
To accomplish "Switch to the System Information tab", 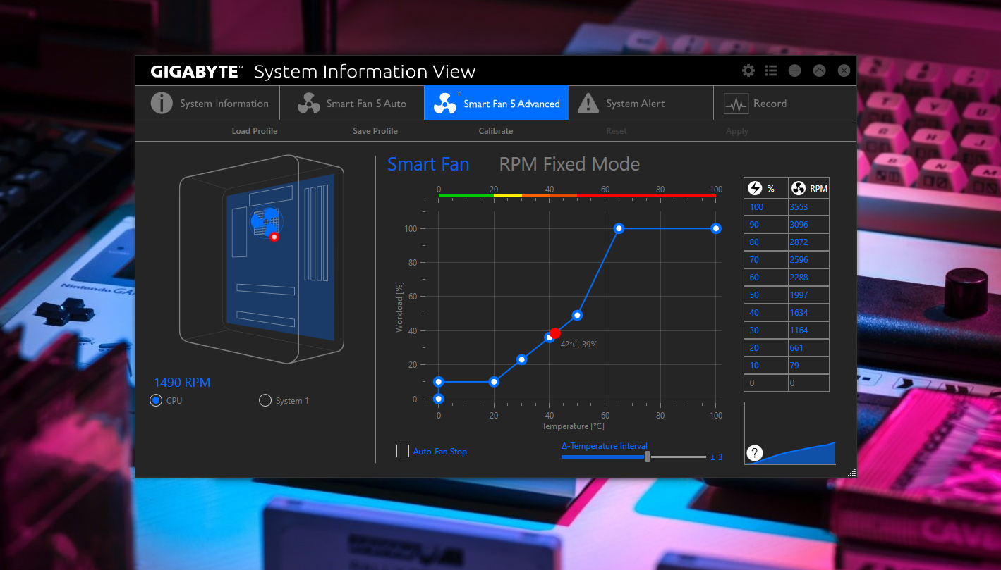I will point(207,103).
